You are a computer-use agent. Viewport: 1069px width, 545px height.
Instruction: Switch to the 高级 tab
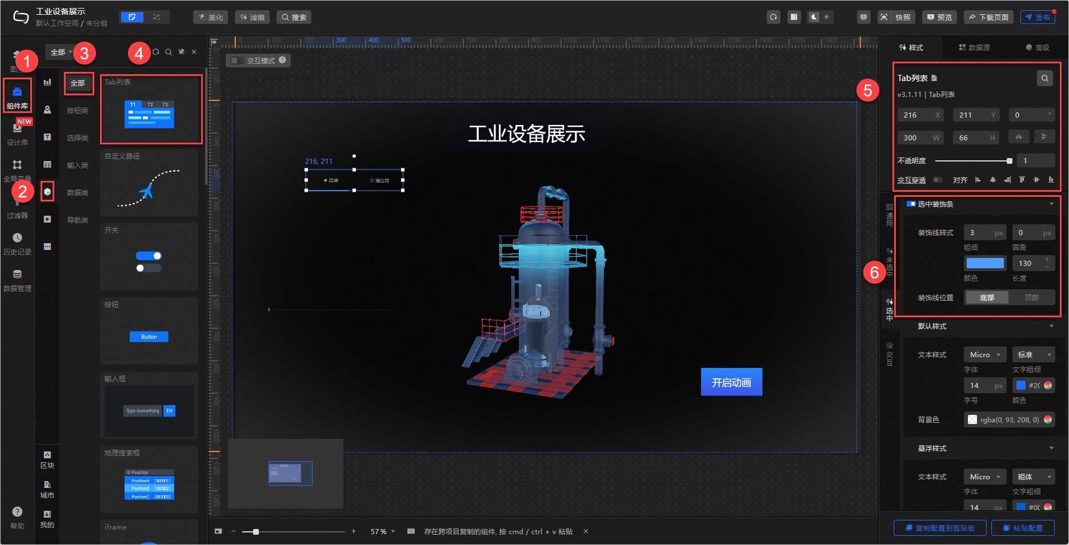[x=1038, y=47]
